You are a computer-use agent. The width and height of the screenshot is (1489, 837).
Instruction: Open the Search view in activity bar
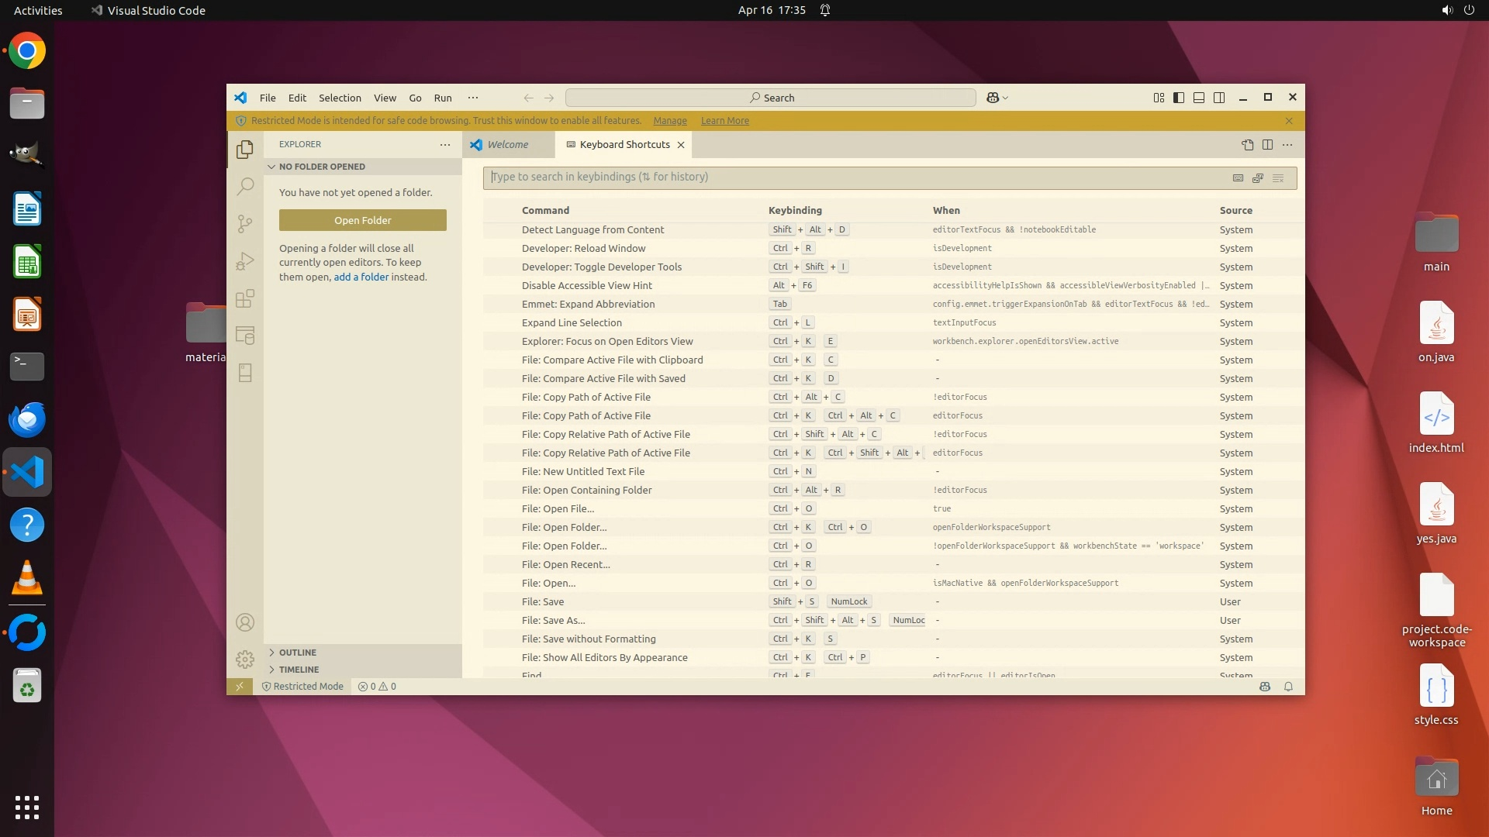point(245,186)
